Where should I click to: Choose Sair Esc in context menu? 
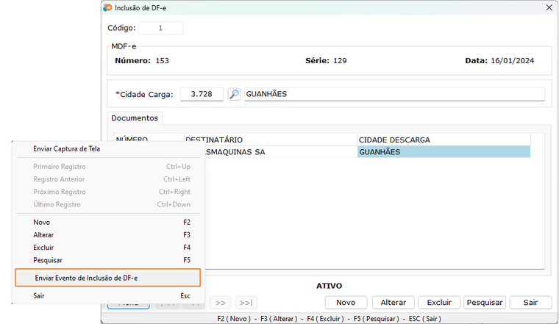(x=107, y=295)
